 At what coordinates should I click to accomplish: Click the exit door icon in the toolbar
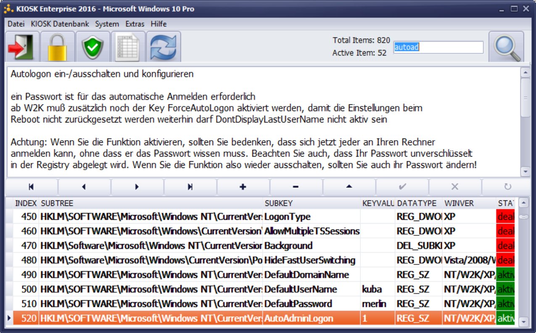click(22, 47)
